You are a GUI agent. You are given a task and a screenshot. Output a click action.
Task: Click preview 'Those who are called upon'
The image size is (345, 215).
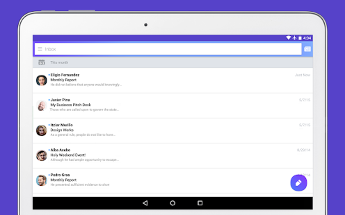[x=84, y=110]
